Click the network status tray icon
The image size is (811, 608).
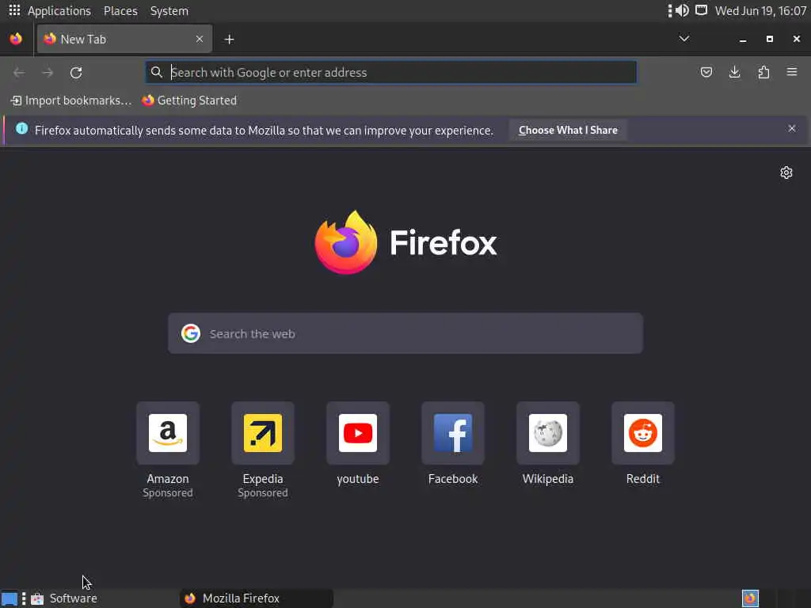(701, 10)
